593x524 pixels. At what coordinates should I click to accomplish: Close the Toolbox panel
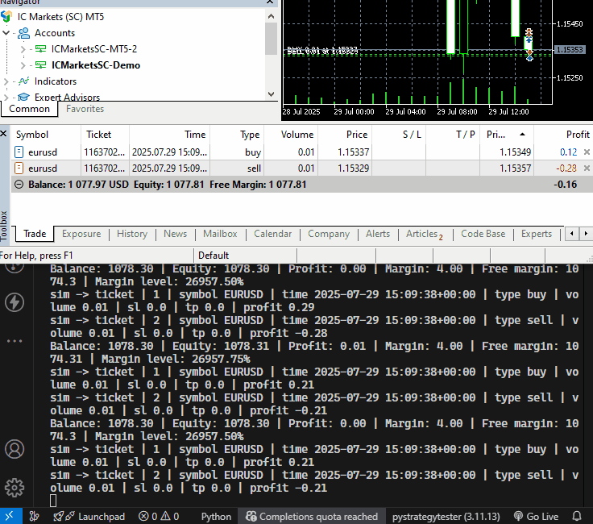click(3, 134)
